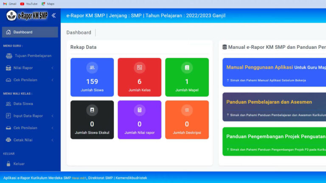Viewport: 326px width, 183px height.
Task: Expand the Cetak Nilai submenu arrow
Action: [52, 140]
